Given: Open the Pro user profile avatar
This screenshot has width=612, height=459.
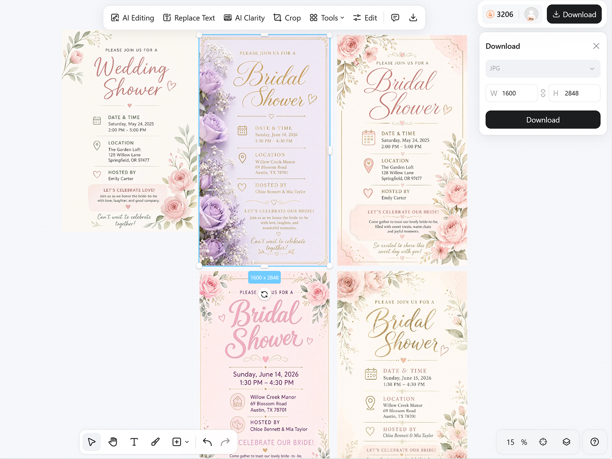Looking at the screenshot, I should [531, 14].
